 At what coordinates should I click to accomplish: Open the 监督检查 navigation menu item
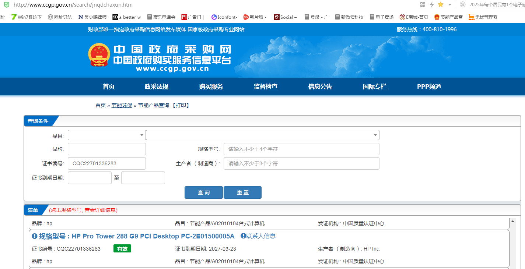266,86
